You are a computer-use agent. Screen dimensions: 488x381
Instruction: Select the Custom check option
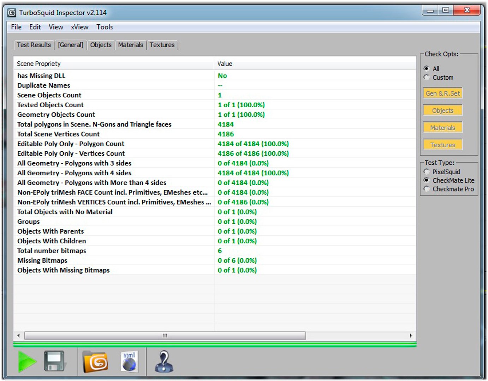click(427, 77)
